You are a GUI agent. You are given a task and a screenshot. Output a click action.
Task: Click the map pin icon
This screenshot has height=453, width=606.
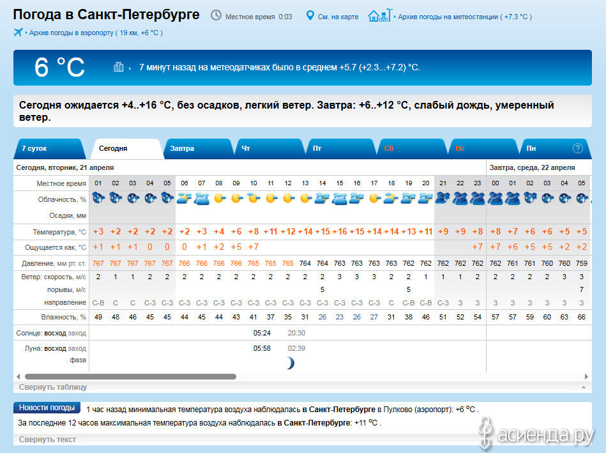[310, 16]
